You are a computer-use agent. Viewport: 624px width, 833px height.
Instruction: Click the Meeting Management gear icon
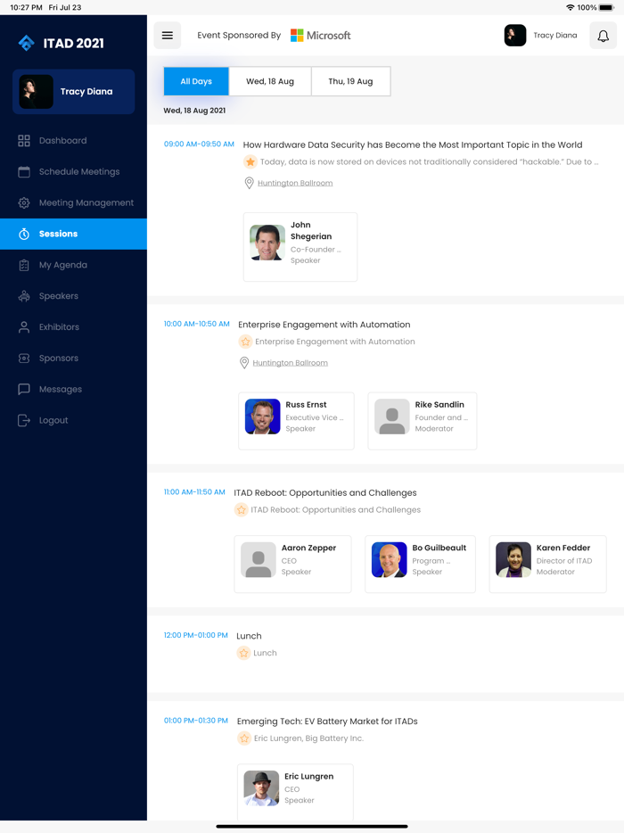click(24, 202)
